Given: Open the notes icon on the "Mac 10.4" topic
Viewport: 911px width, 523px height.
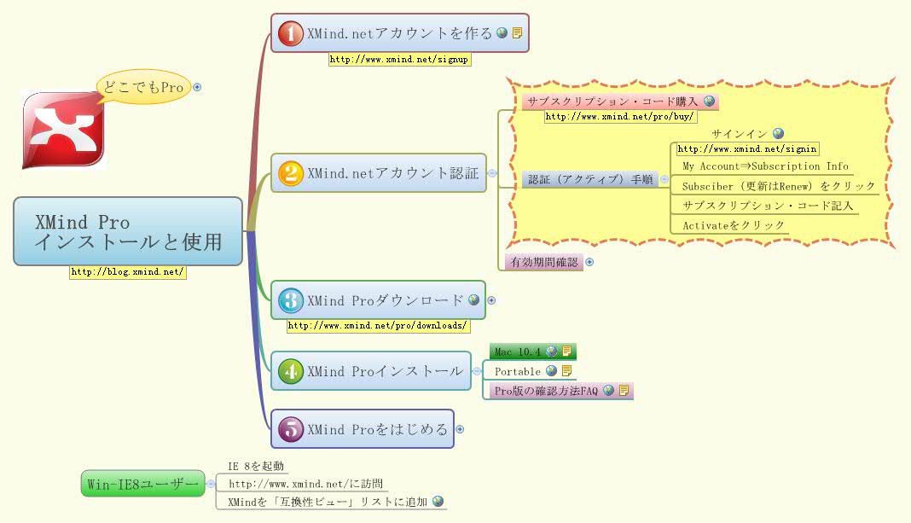Looking at the screenshot, I should click(x=566, y=352).
